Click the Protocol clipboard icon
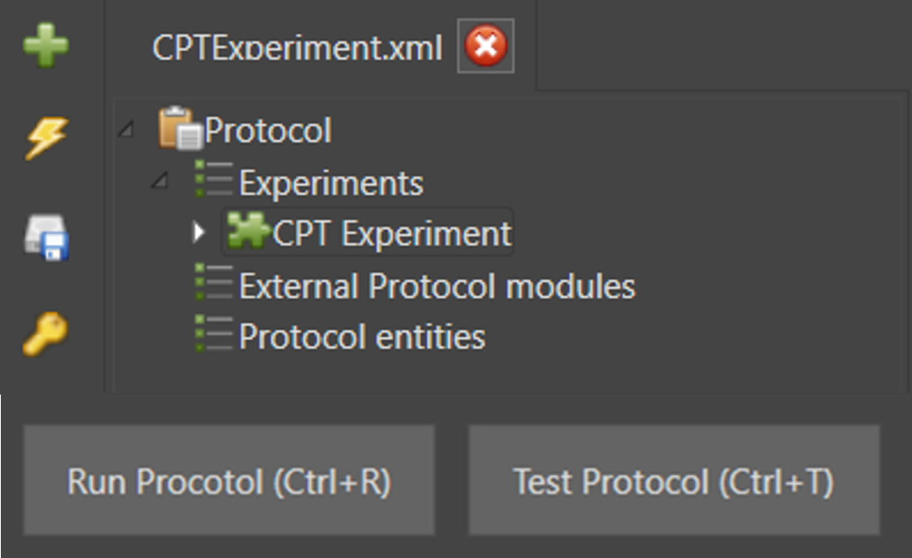The image size is (912, 558). [x=180, y=129]
